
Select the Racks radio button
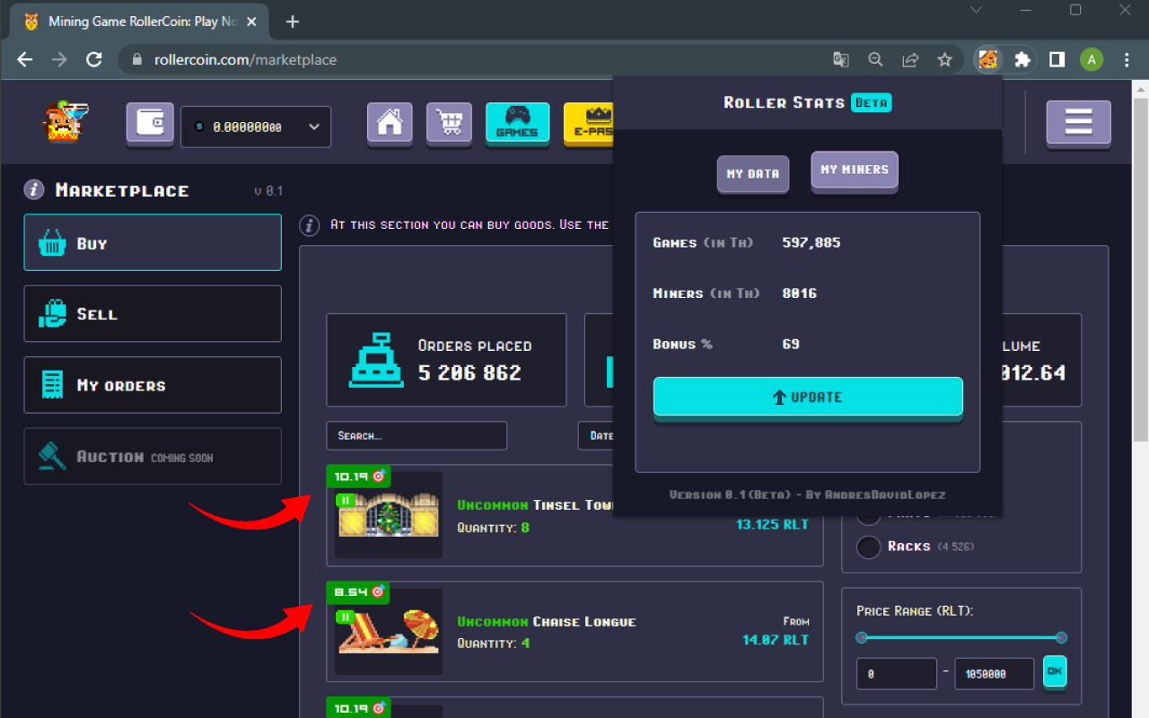868,547
